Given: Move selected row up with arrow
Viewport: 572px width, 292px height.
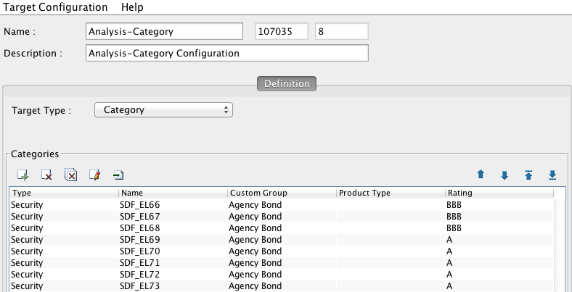Looking at the screenshot, I should (x=481, y=175).
